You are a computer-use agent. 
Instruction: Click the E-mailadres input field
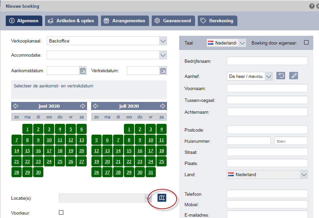click(267, 214)
